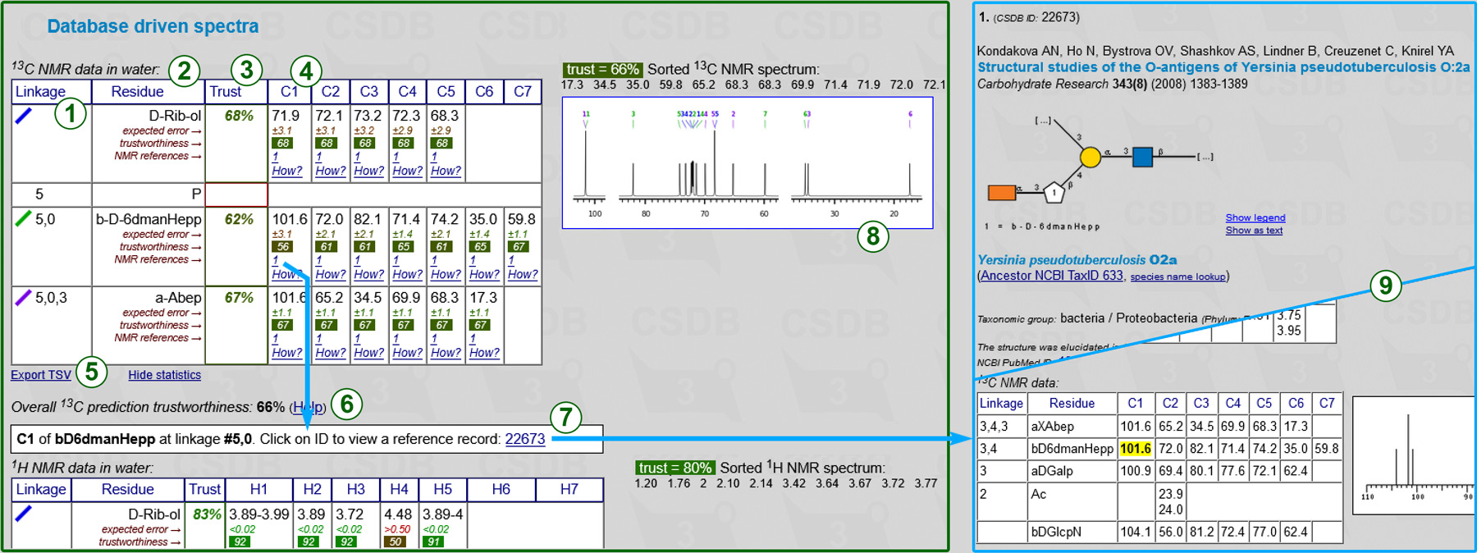
Task: Open the Export TSV link
Action: tap(41, 375)
